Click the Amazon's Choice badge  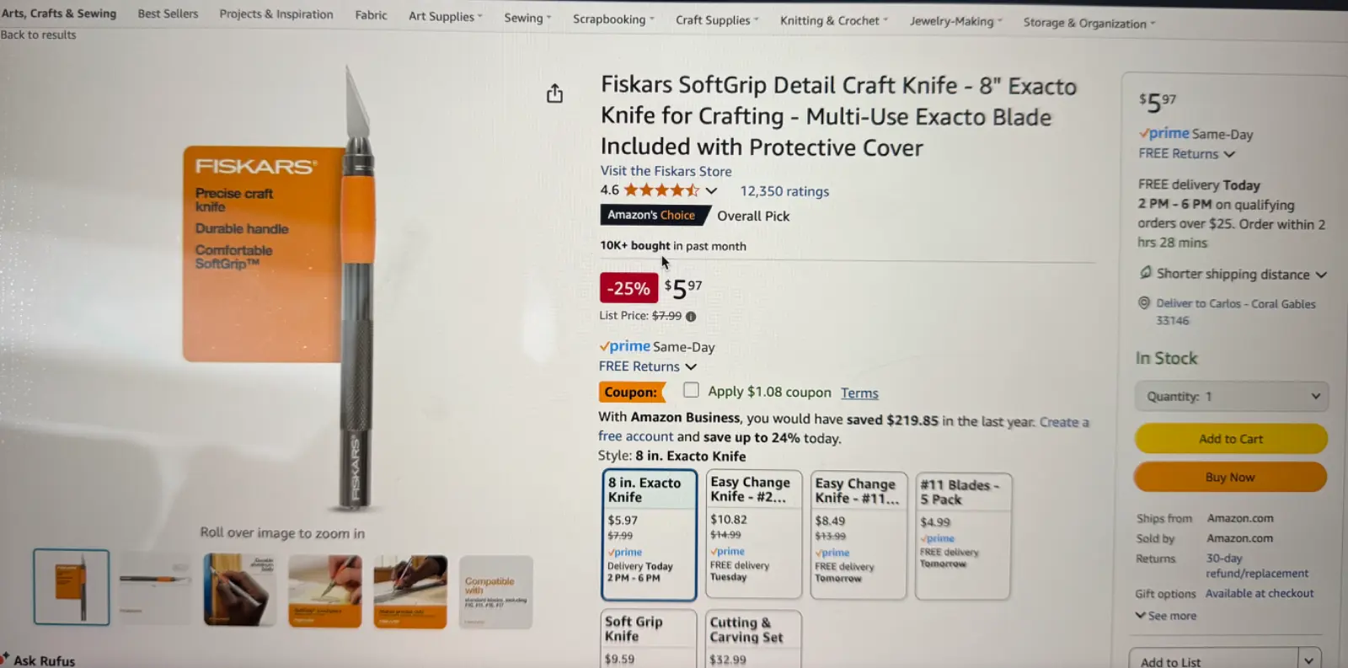click(651, 216)
